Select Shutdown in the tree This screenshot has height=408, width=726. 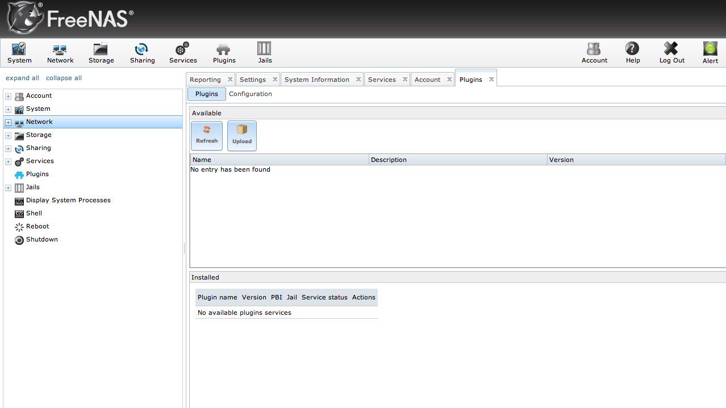tap(42, 239)
